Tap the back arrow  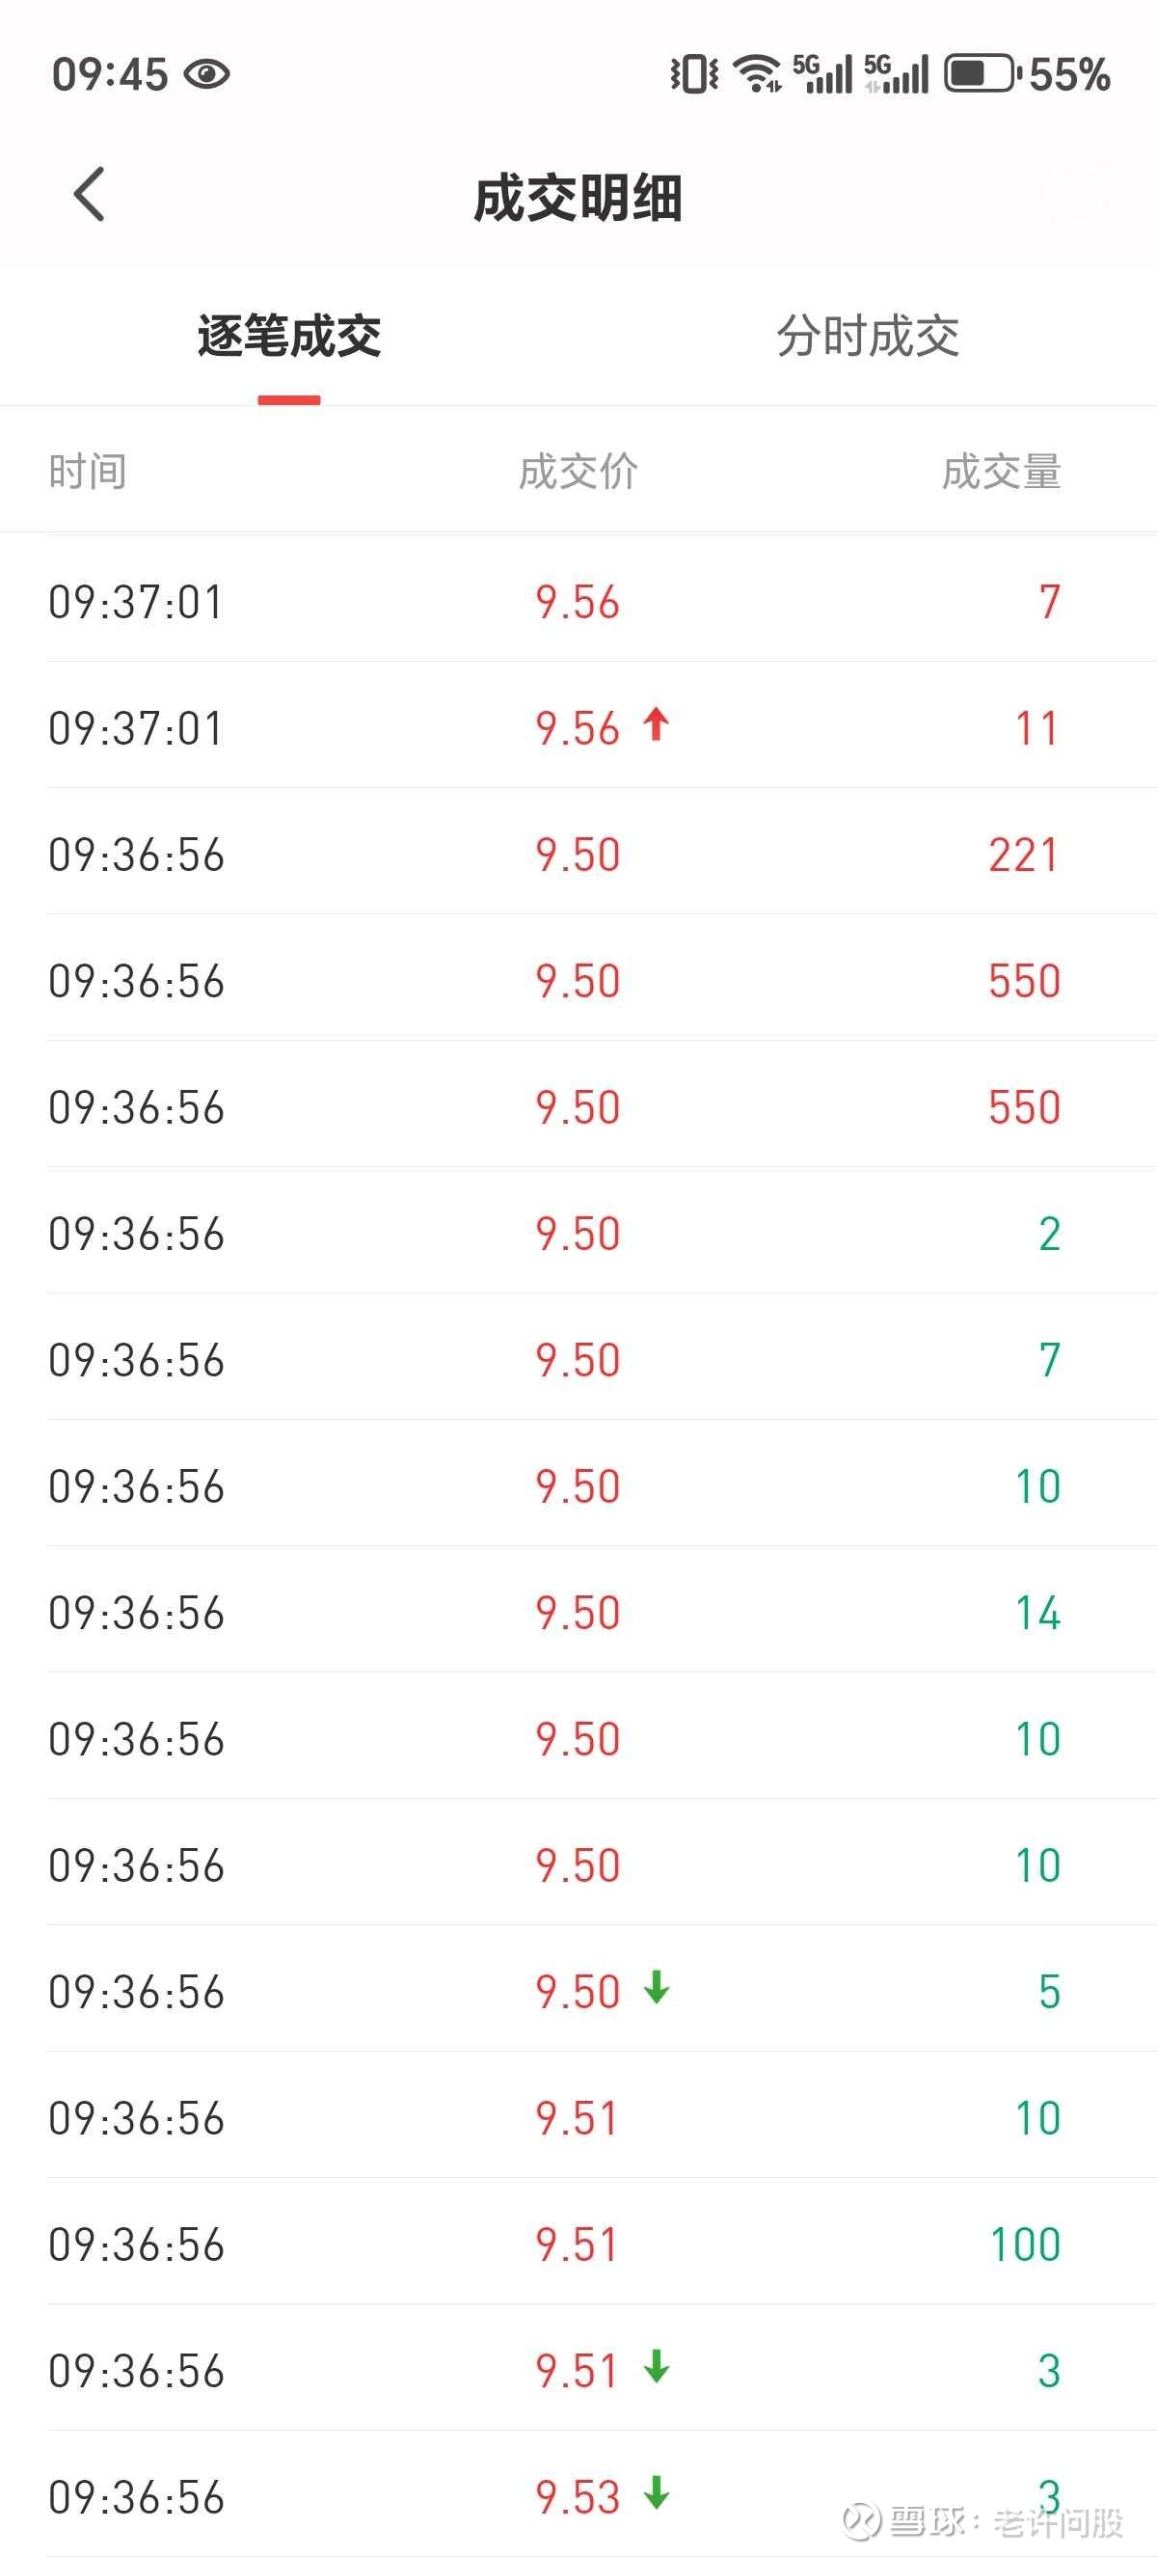pos(90,194)
